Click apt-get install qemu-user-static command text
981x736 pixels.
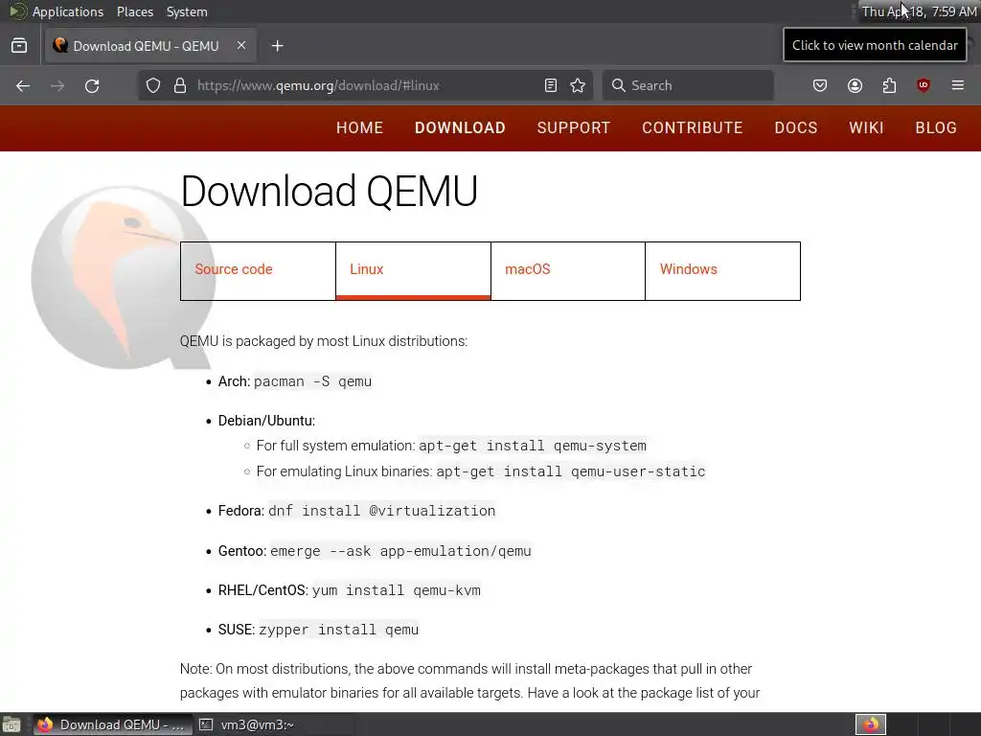[x=571, y=471]
